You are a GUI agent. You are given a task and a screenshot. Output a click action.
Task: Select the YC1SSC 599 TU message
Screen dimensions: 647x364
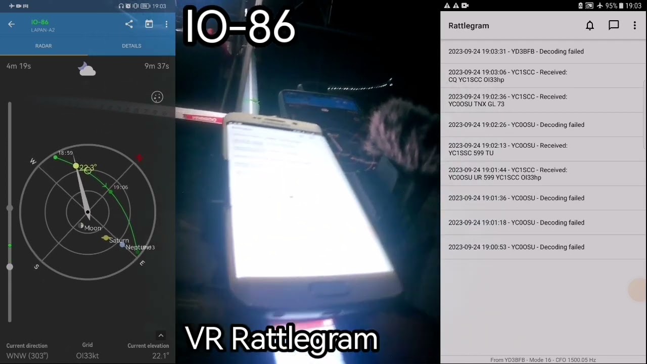coord(543,149)
